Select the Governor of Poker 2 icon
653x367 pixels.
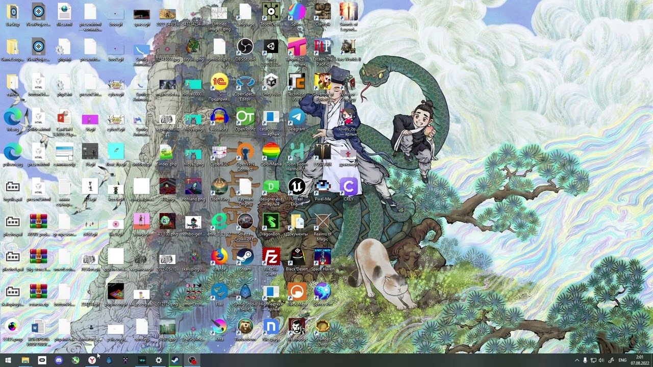point(322,87)
